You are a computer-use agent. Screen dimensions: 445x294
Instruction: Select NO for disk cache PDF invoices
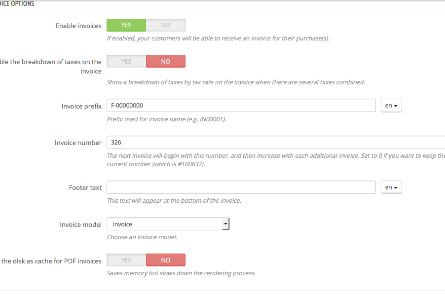166,260
